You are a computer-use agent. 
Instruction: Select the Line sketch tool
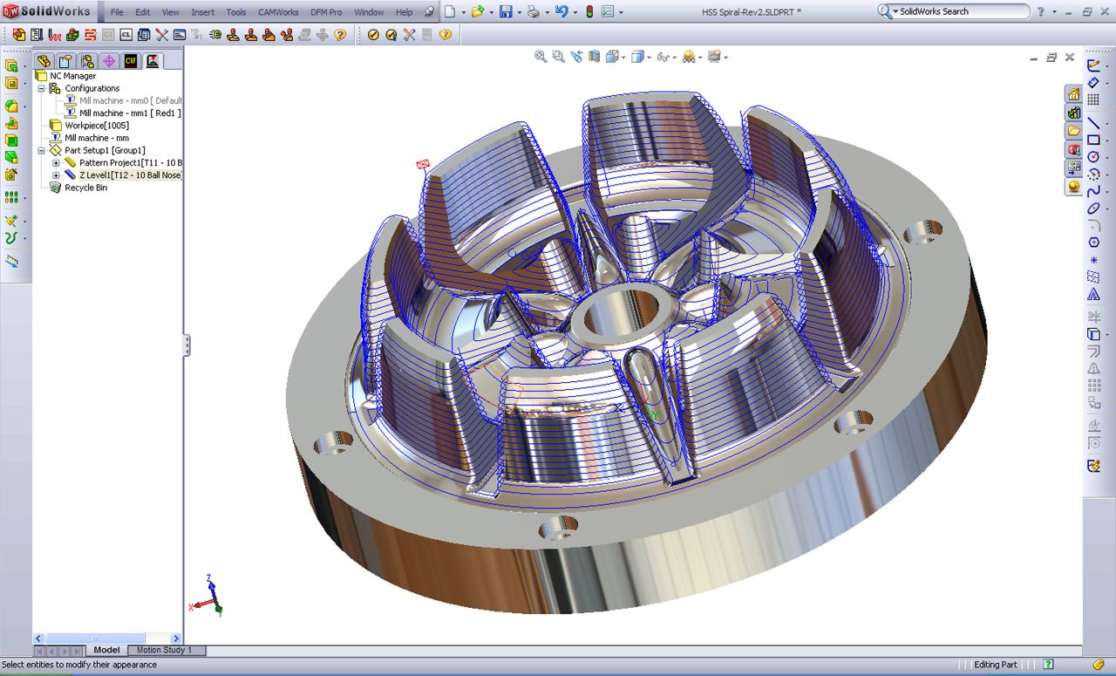(x=1093, y=121)
